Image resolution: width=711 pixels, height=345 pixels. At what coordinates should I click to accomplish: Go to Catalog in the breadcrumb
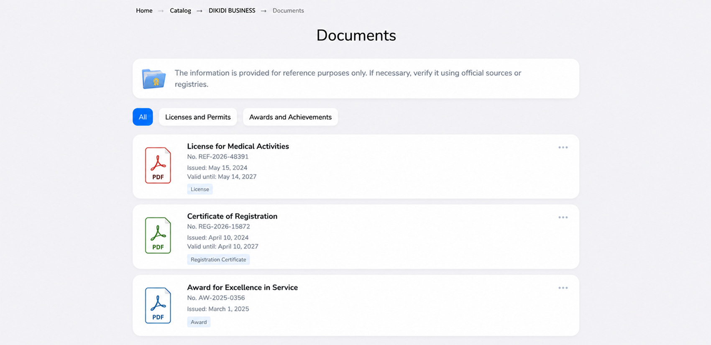tap(180, 10)
